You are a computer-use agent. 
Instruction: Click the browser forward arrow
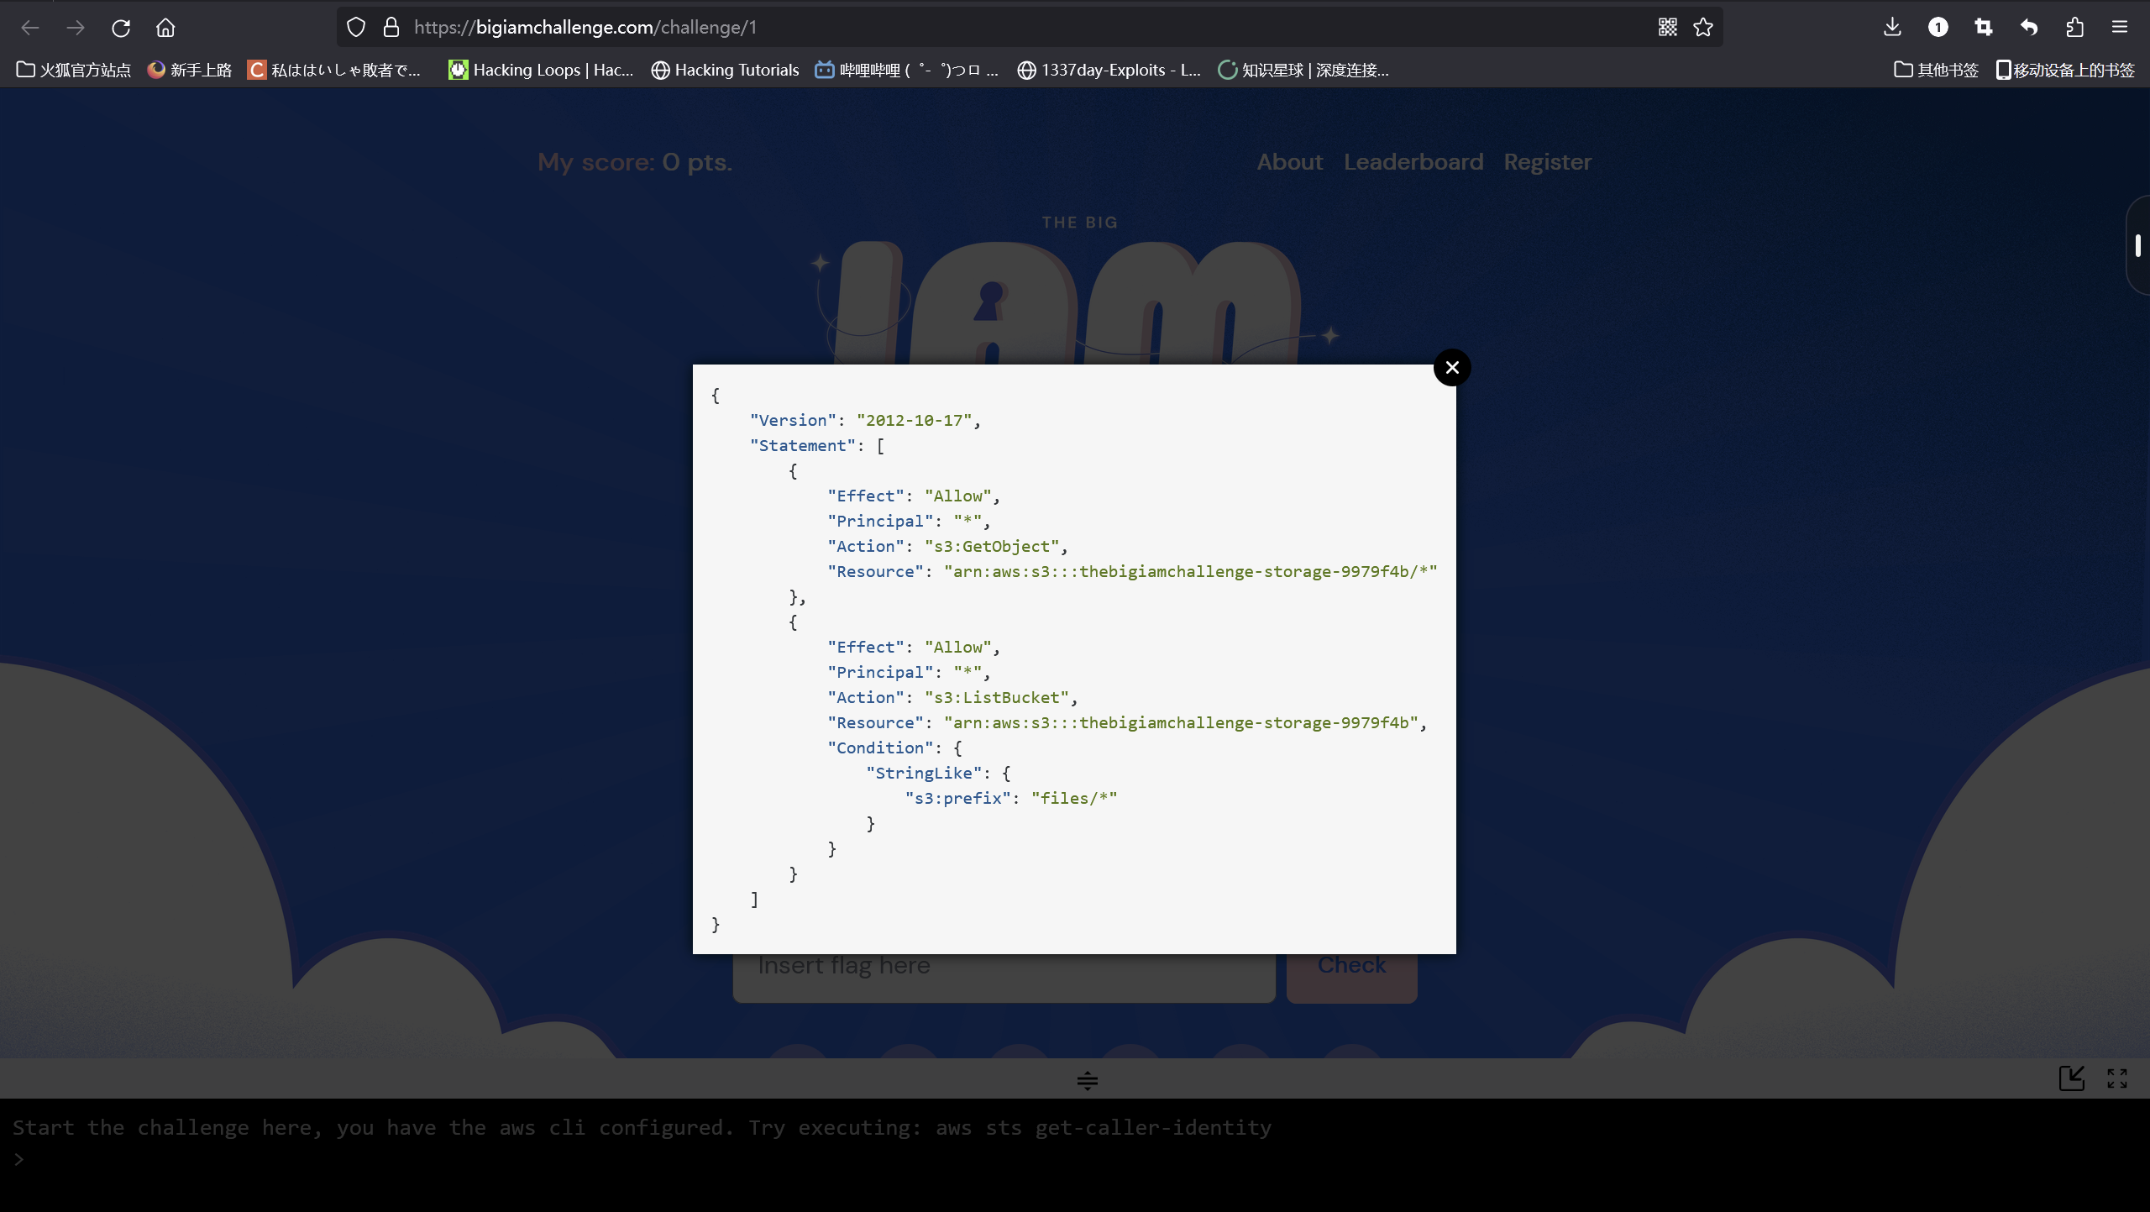pos(76,28)
